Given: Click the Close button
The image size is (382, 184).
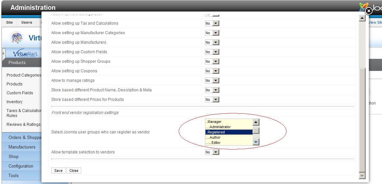Looking at the screenshot, I should tap(74, 171).
